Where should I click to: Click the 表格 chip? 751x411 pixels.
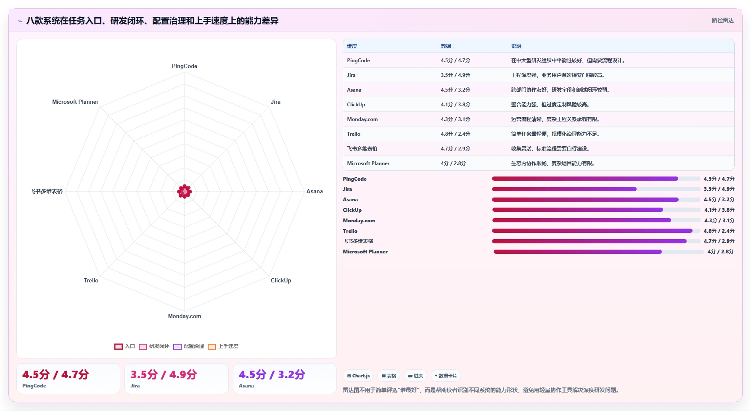tap(389, 376)
